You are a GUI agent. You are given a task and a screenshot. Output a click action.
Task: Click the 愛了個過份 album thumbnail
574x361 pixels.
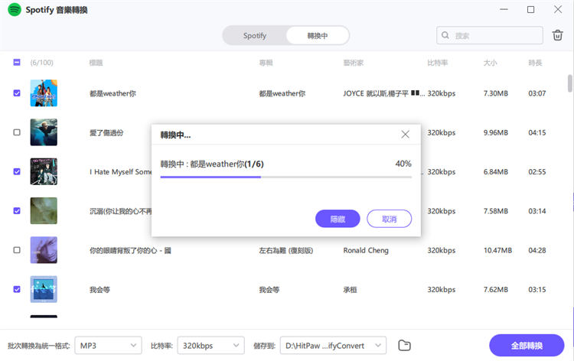[x=44, y=132]
